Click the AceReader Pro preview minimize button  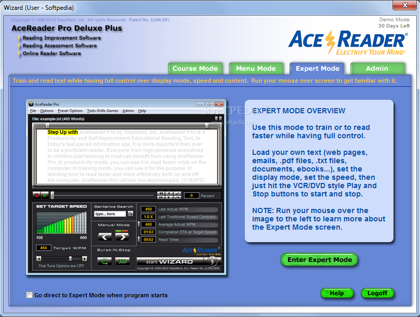[200, 104]
